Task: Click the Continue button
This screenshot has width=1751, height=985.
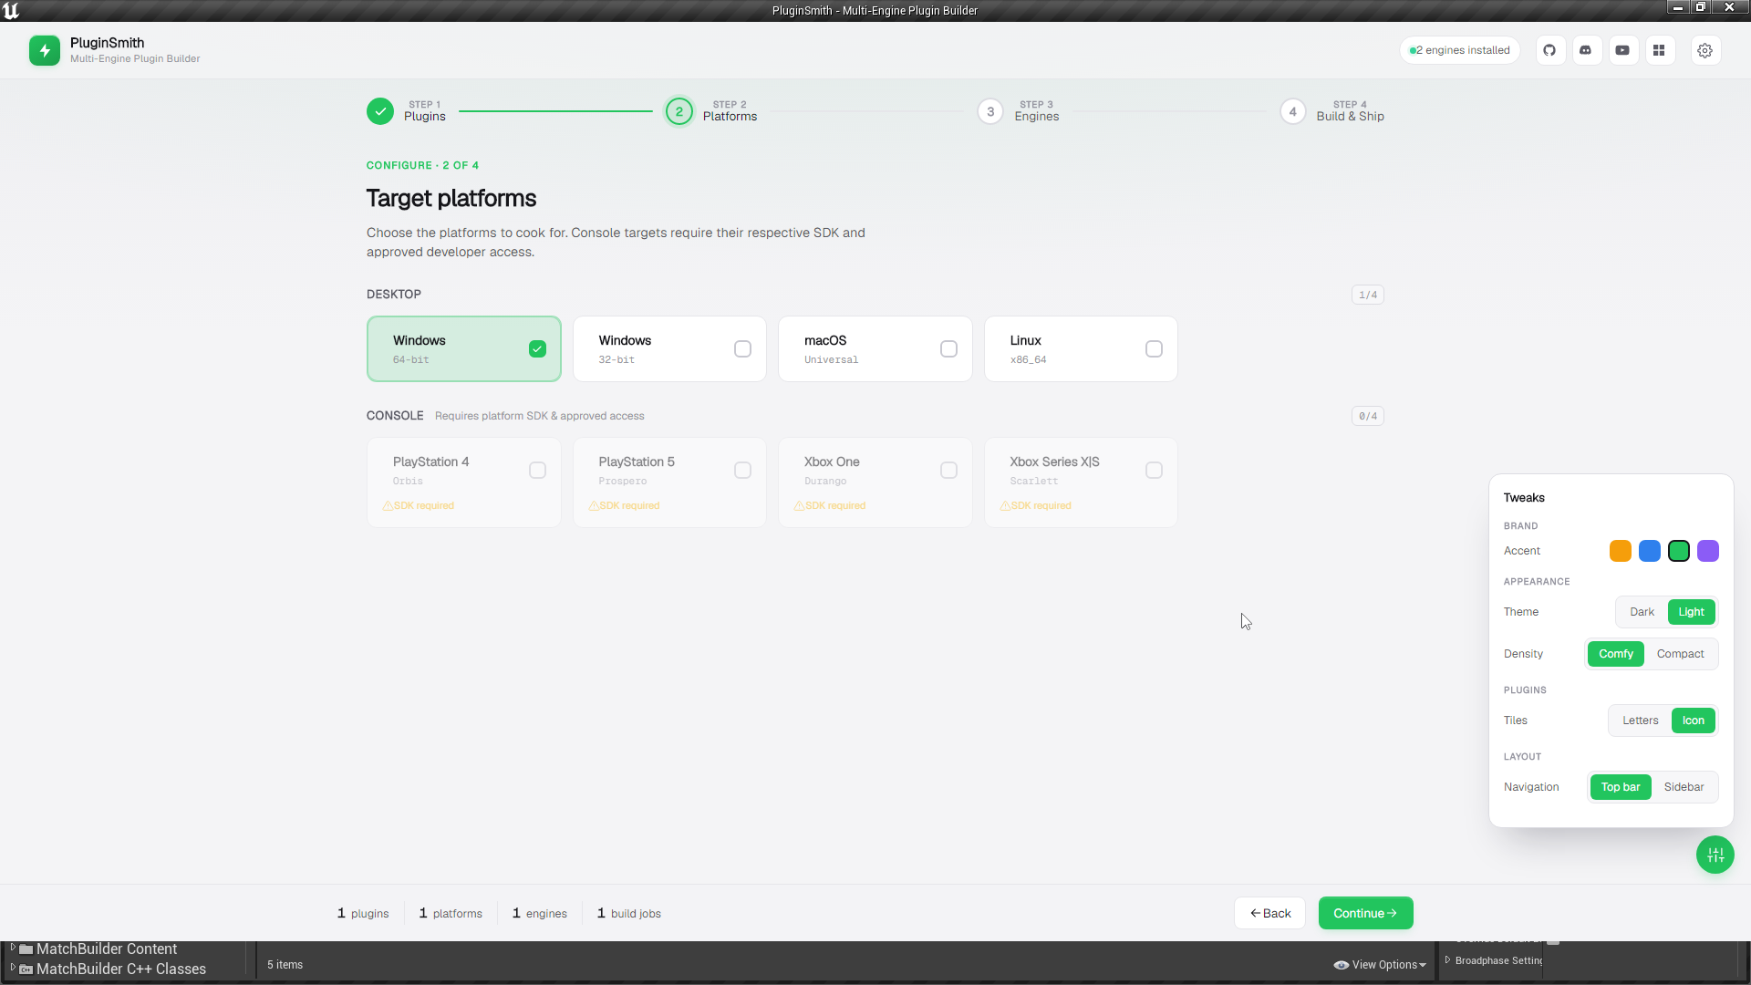Action: coord(1365,913)
